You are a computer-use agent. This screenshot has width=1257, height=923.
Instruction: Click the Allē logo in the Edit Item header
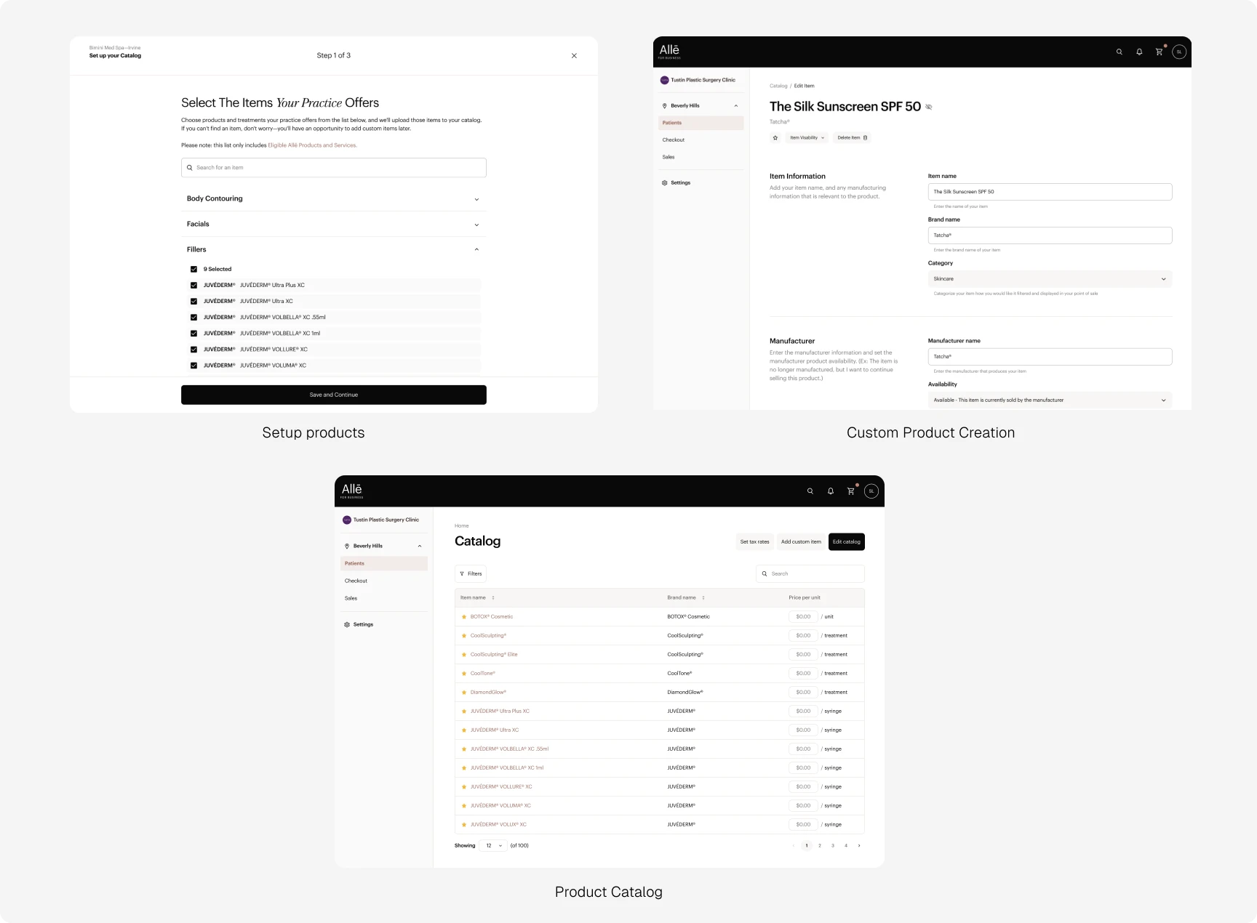[x=670, y=51]
